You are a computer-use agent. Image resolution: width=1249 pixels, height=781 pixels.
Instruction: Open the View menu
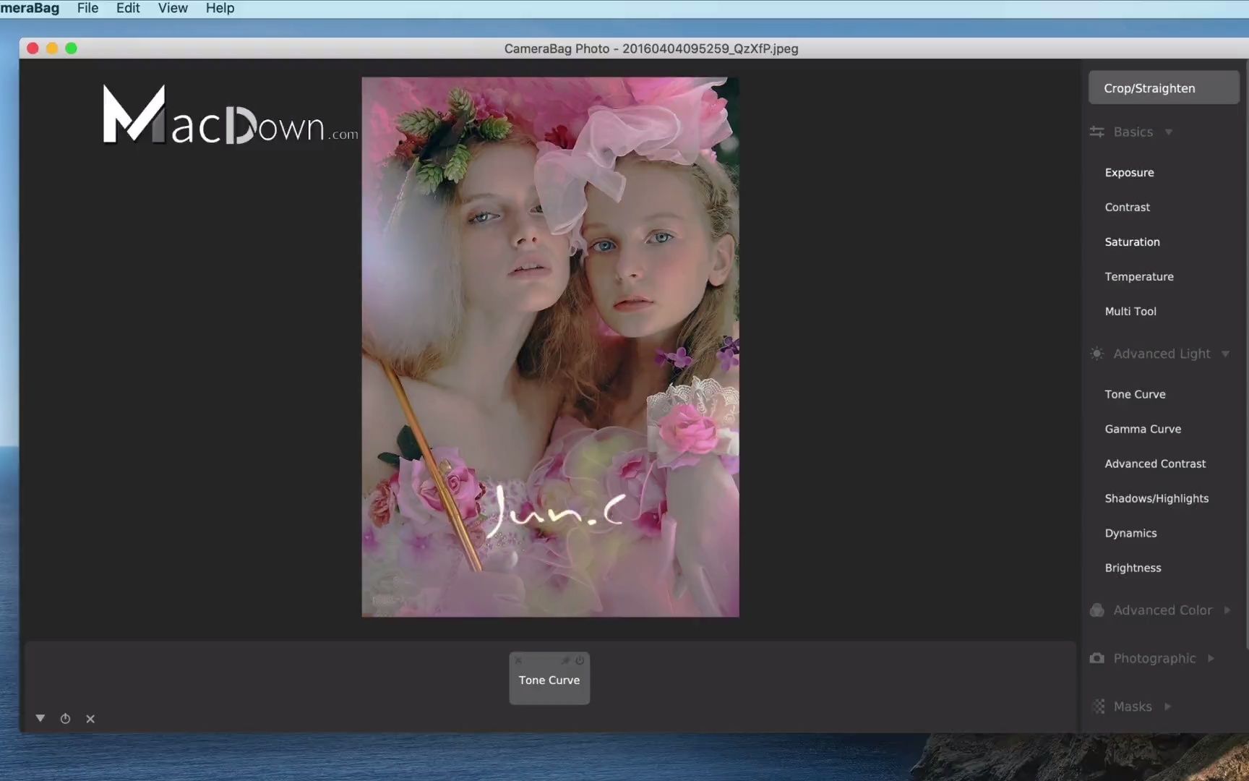point(172,8)
